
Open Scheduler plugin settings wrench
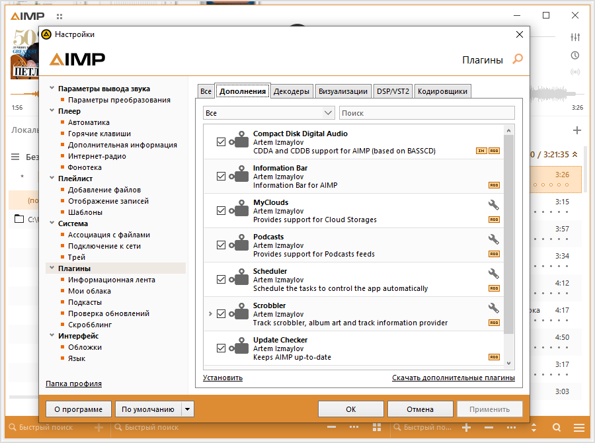[x=493, y=274]
